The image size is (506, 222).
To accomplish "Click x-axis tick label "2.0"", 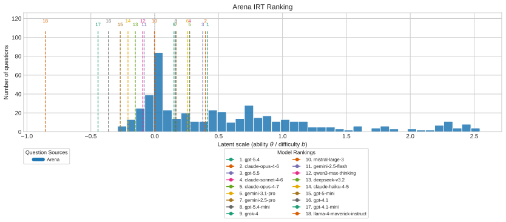I will [410, 136].
